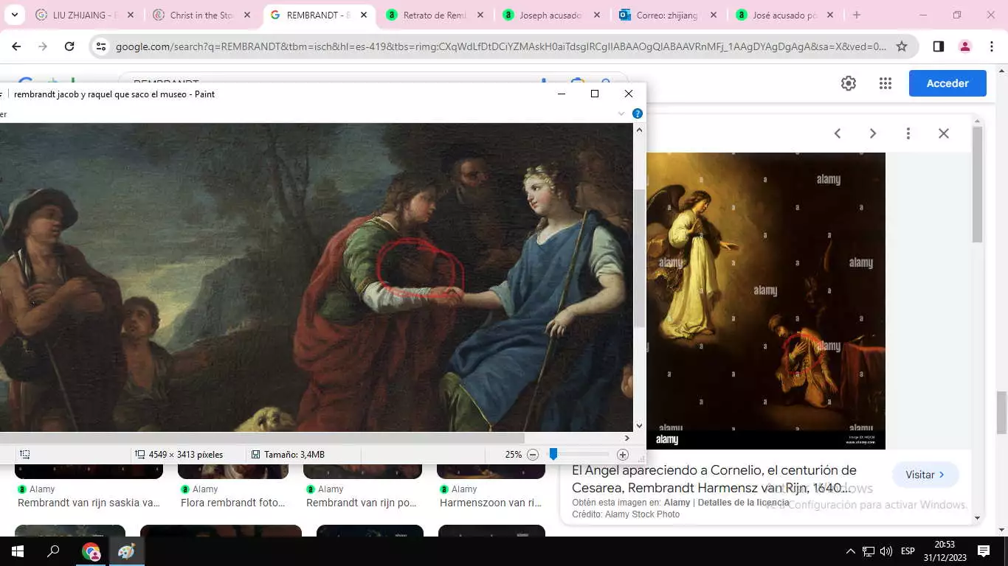Click the Paint zoom slider handle
The width and height of the screenshot is (1008, 566).
tap(553, 455)
